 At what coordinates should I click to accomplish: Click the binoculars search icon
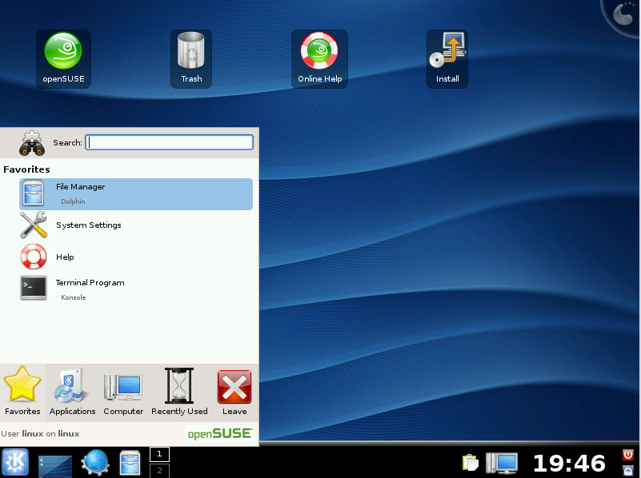tap(32, 143)
